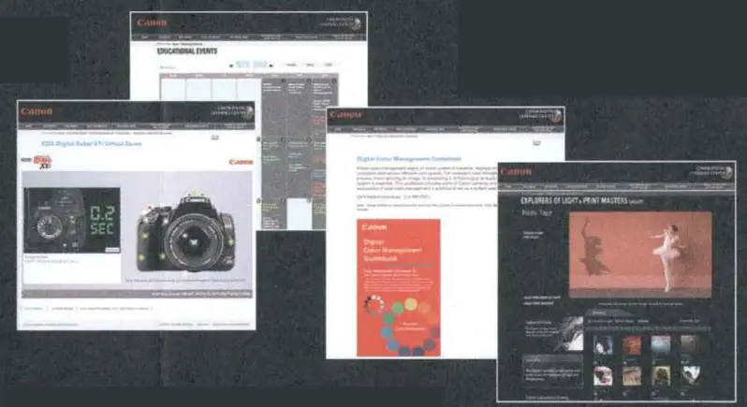Click the small icon right of Rebel XTi Virtual Demo title
The width and height of the screenshot is (747, 407).
(215, 138)
